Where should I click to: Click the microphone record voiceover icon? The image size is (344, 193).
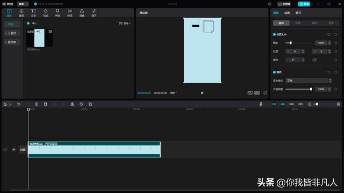[x=261, y=104]
